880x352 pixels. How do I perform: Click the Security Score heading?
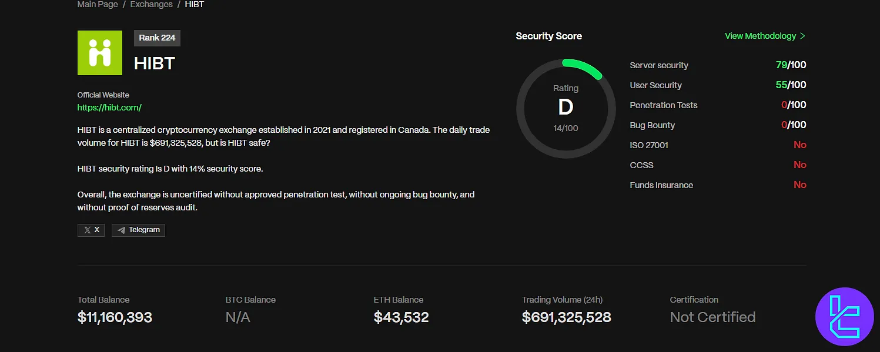pyautogui.click(x=548, y=36)
